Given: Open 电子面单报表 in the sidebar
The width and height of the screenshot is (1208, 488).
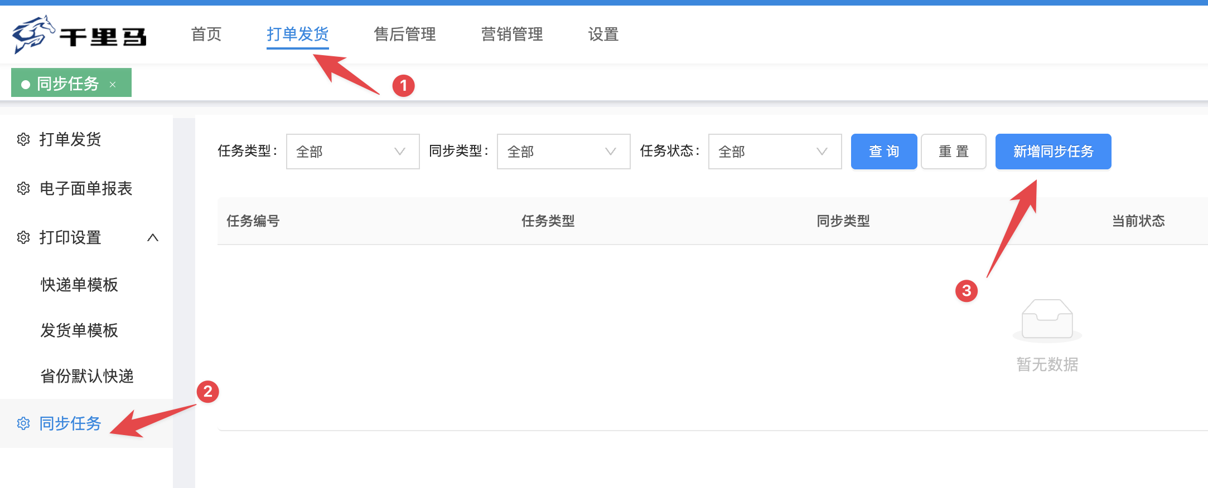Looking at the screenshot, I should [86, 188].
